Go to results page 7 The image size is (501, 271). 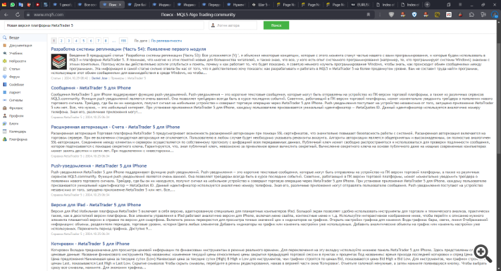(x=98, y=41)
